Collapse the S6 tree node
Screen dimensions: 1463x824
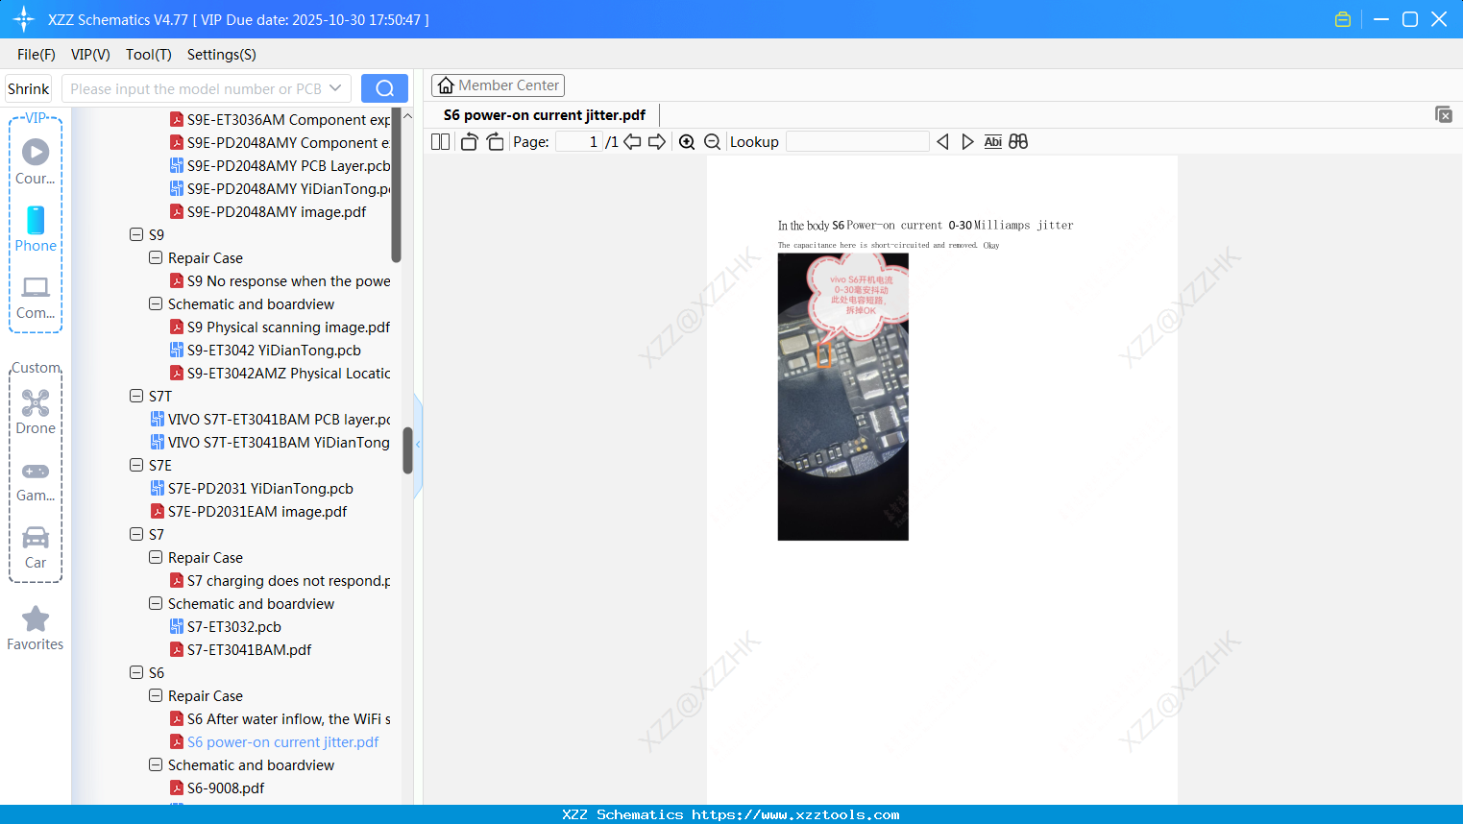point(135,672)
